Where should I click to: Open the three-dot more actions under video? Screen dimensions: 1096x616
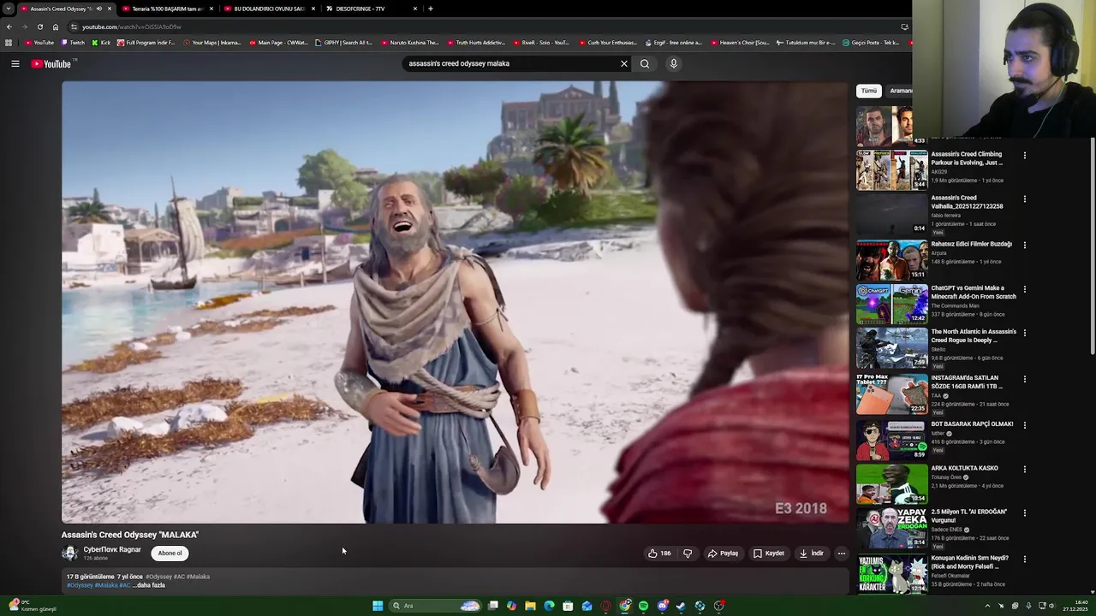[x=842, y=554]
